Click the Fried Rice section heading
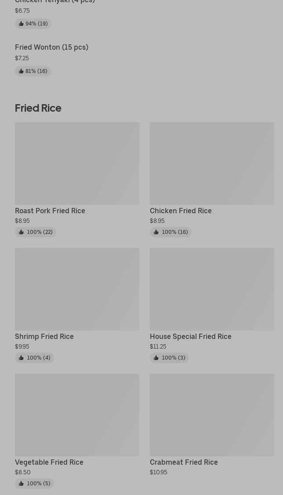 click(38, 108)
